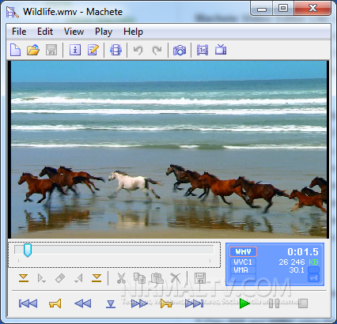Open the View menu

[x=74, y=32]
